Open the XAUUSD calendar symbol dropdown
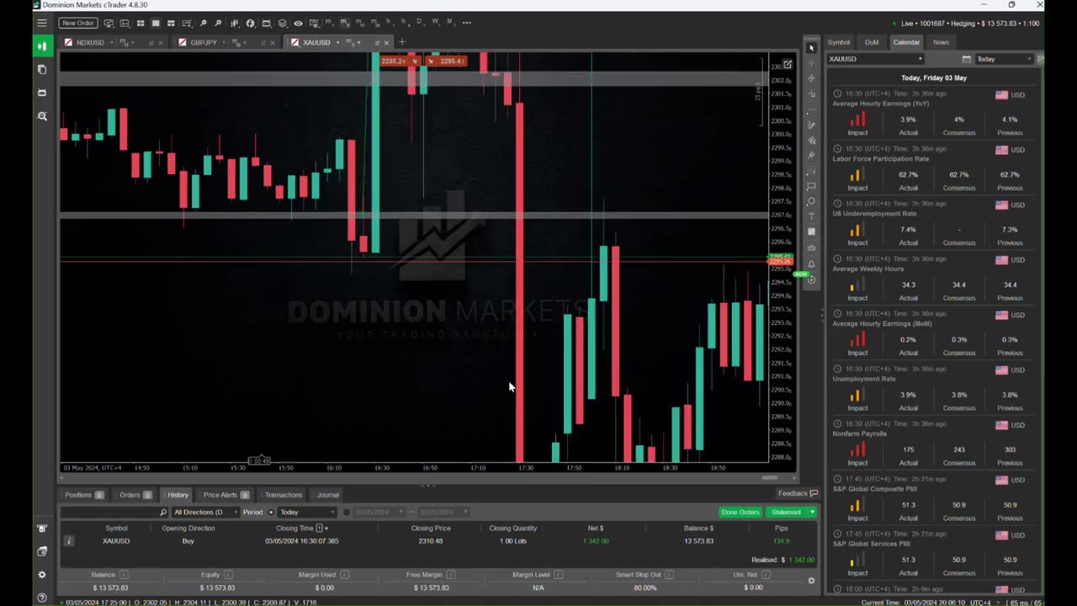 click(875, 59)
